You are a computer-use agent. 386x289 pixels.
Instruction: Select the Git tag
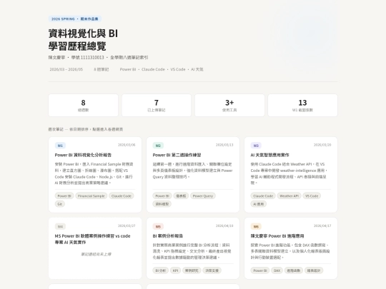pyautogui.click(x=60, y=203)
